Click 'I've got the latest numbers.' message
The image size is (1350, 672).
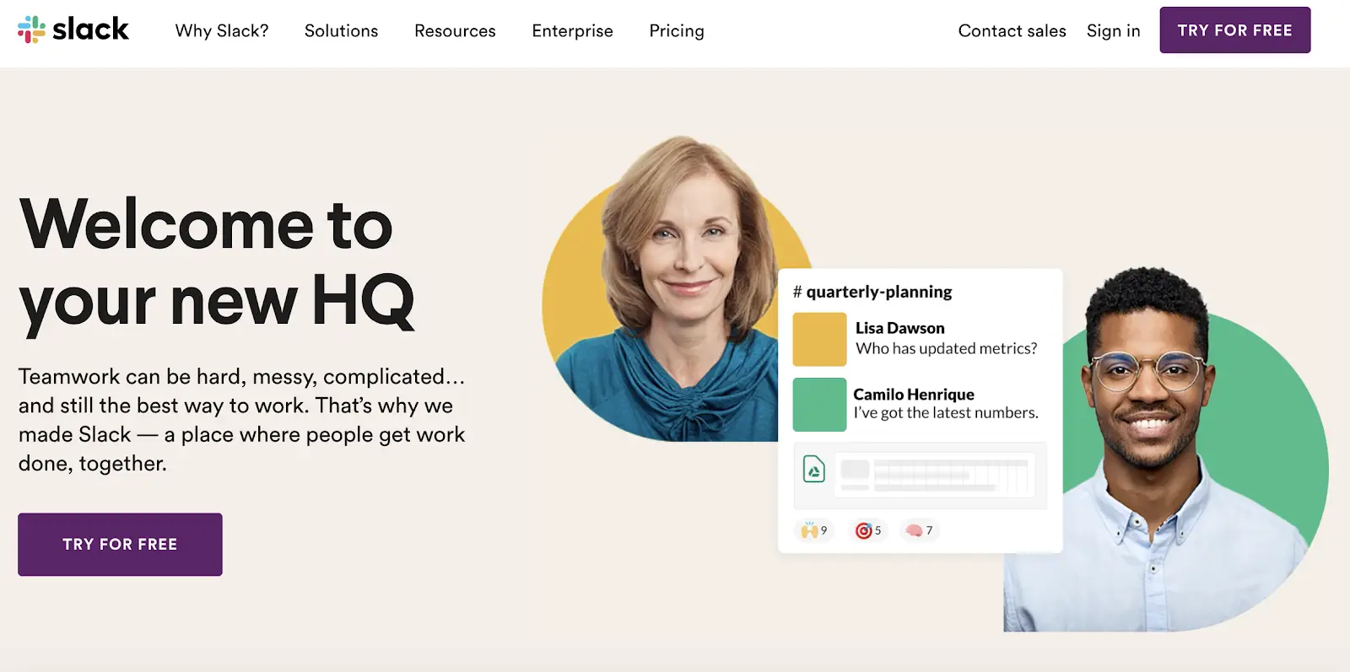coord(946,412)
